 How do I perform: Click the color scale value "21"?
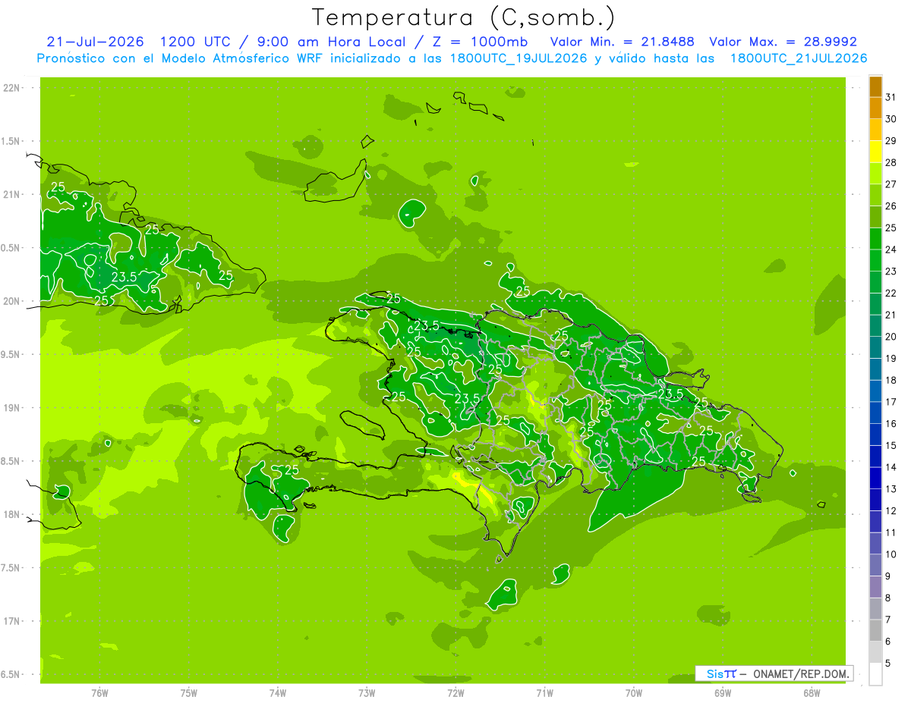pyautogui.click(x=891, y=315)
